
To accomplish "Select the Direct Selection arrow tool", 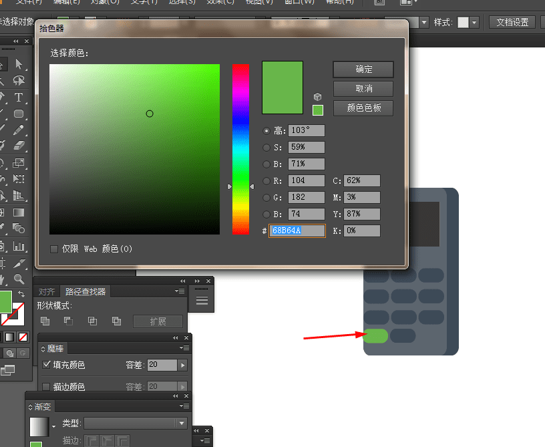I will (x=19, y=64).
